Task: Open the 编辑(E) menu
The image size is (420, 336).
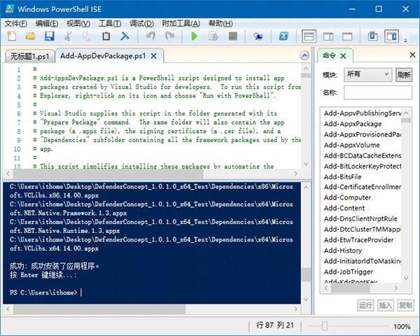Action: [x=47, y=24]
